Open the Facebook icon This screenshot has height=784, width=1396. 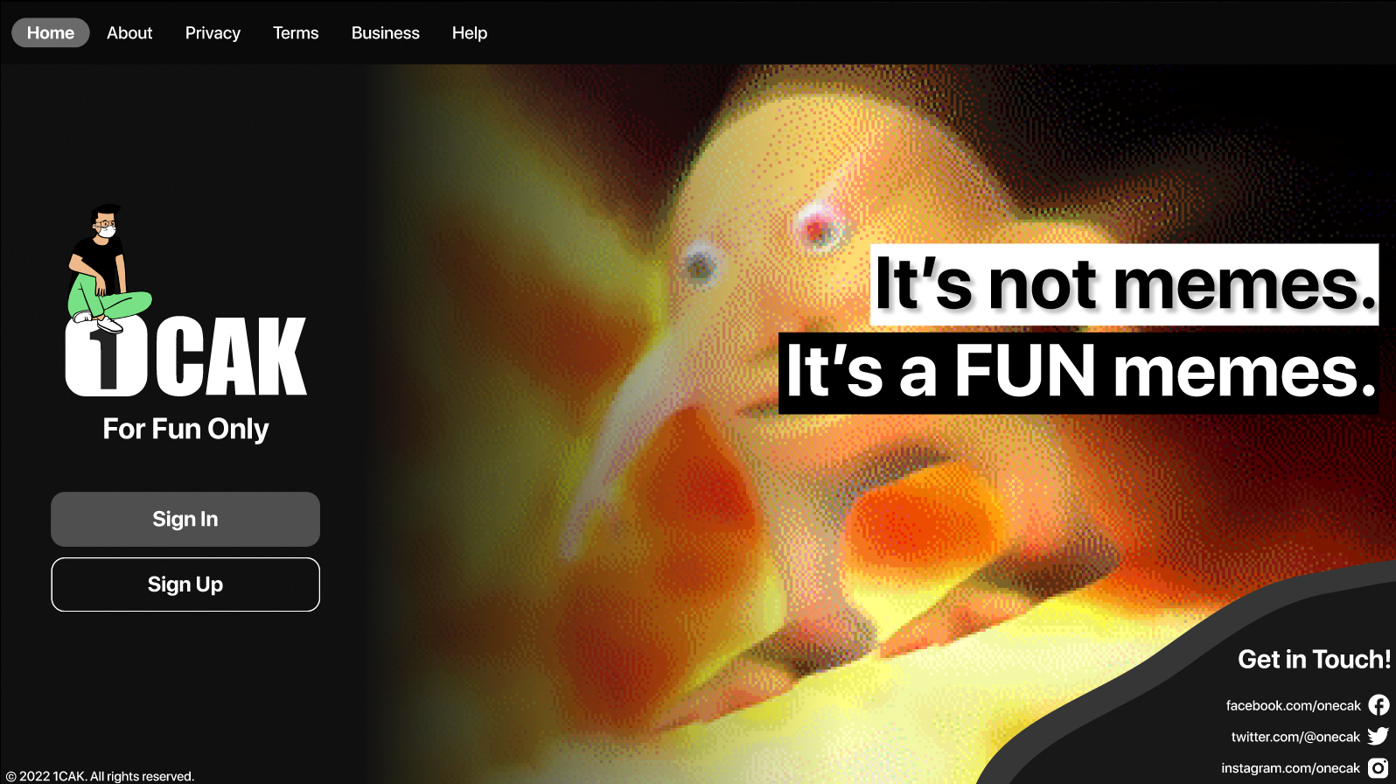1379,705
